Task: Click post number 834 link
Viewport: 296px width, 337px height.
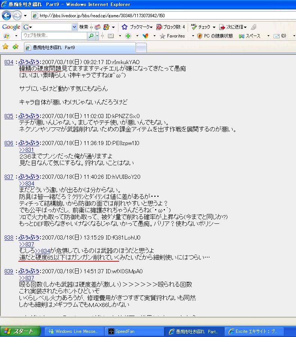Action: (9, 62)
